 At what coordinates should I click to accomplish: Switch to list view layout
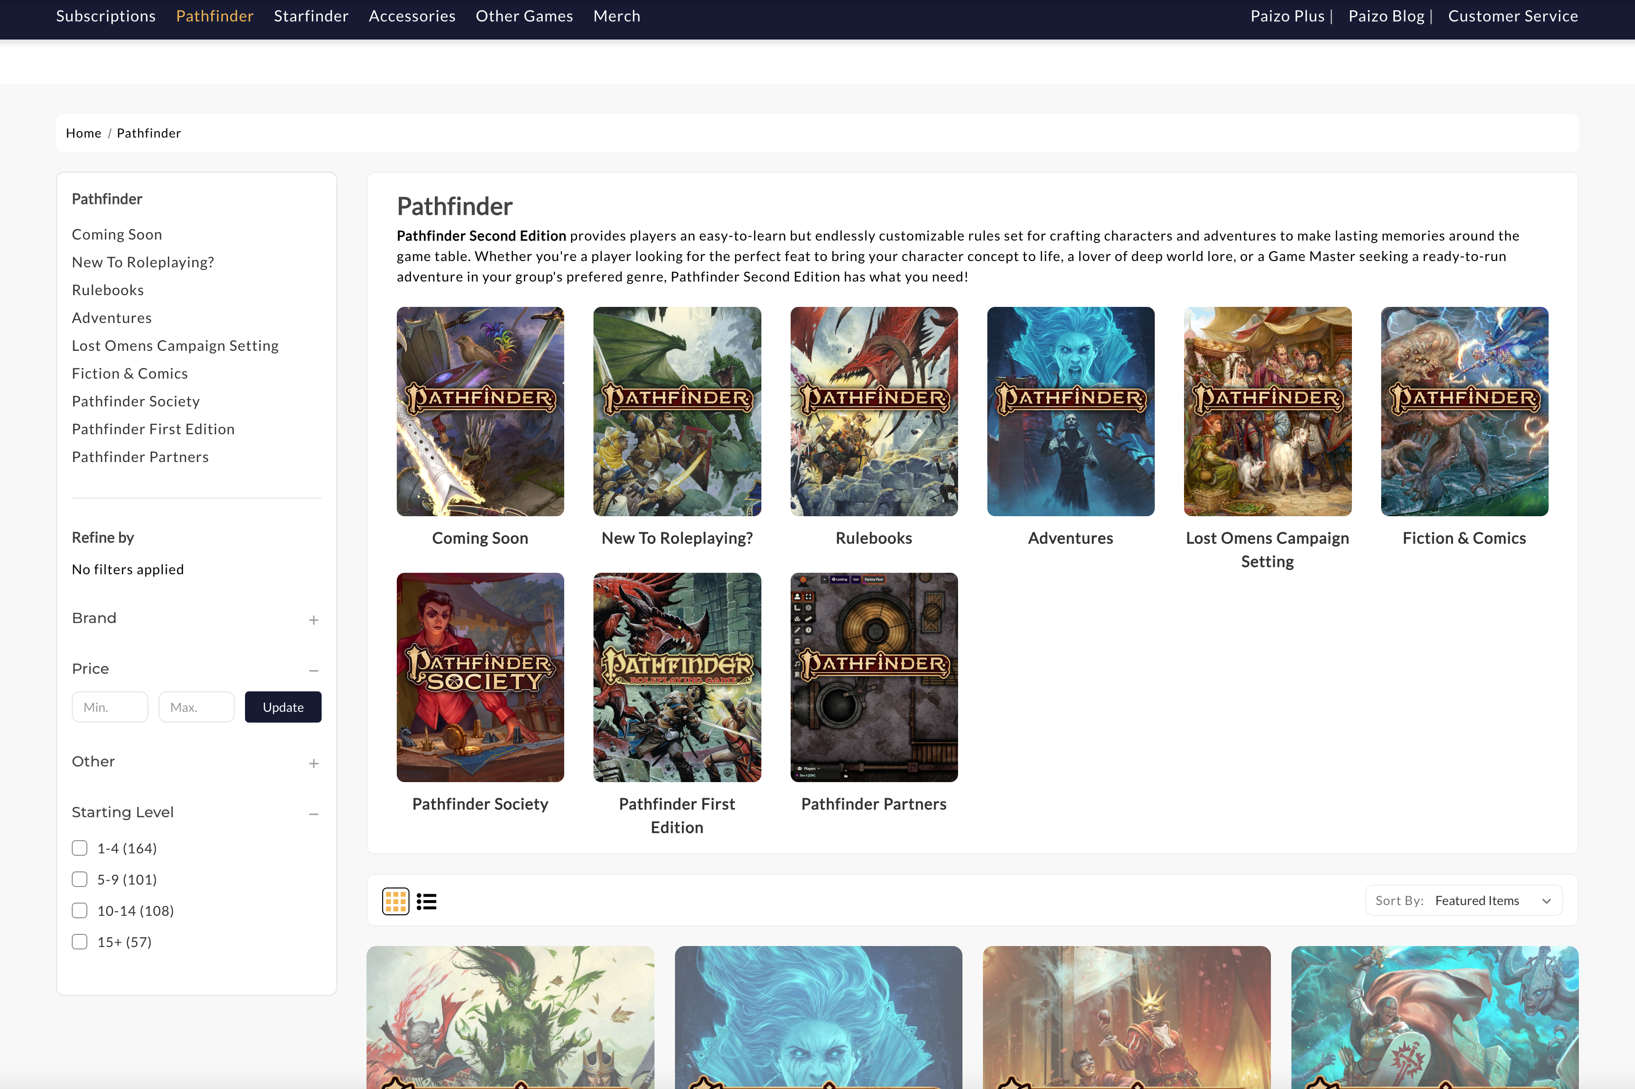(426, 900)
